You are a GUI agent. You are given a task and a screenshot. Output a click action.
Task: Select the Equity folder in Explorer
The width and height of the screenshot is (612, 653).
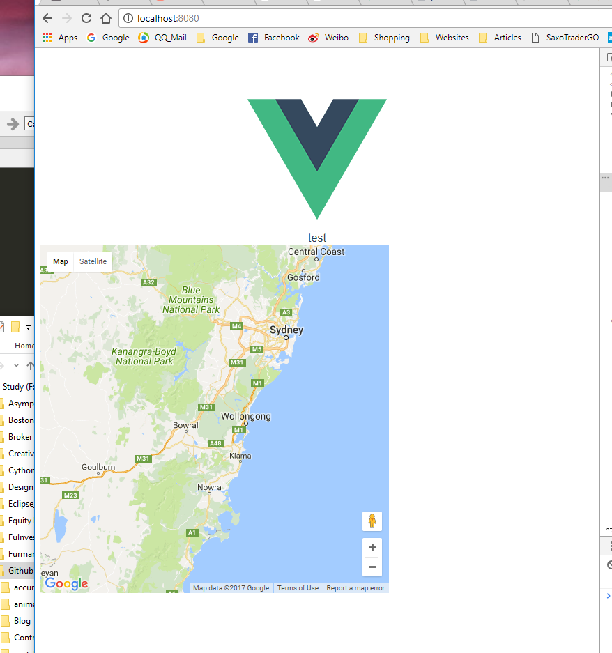[x=17, y=521]
